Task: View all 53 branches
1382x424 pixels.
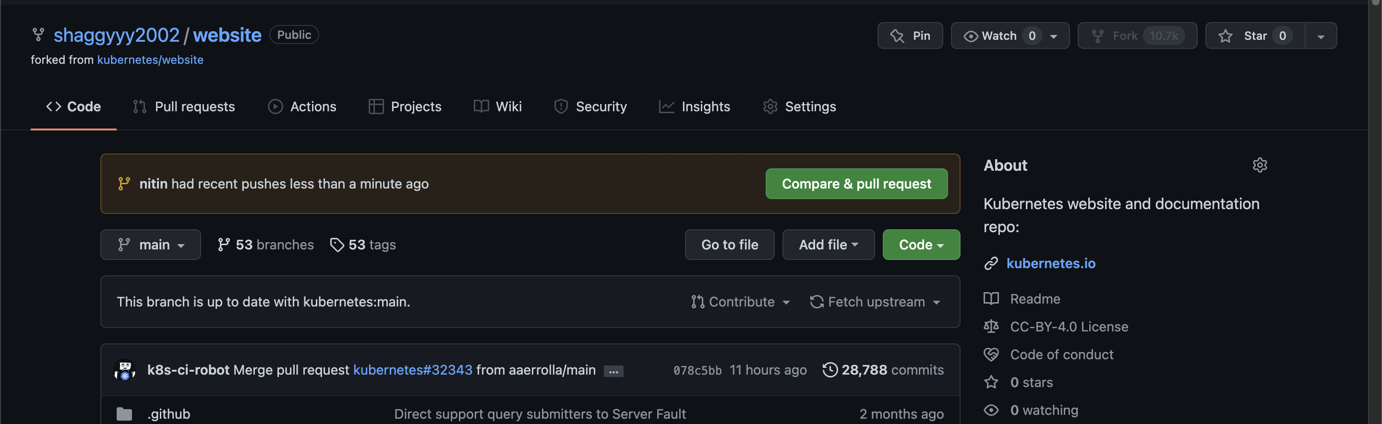Action: 265,245
